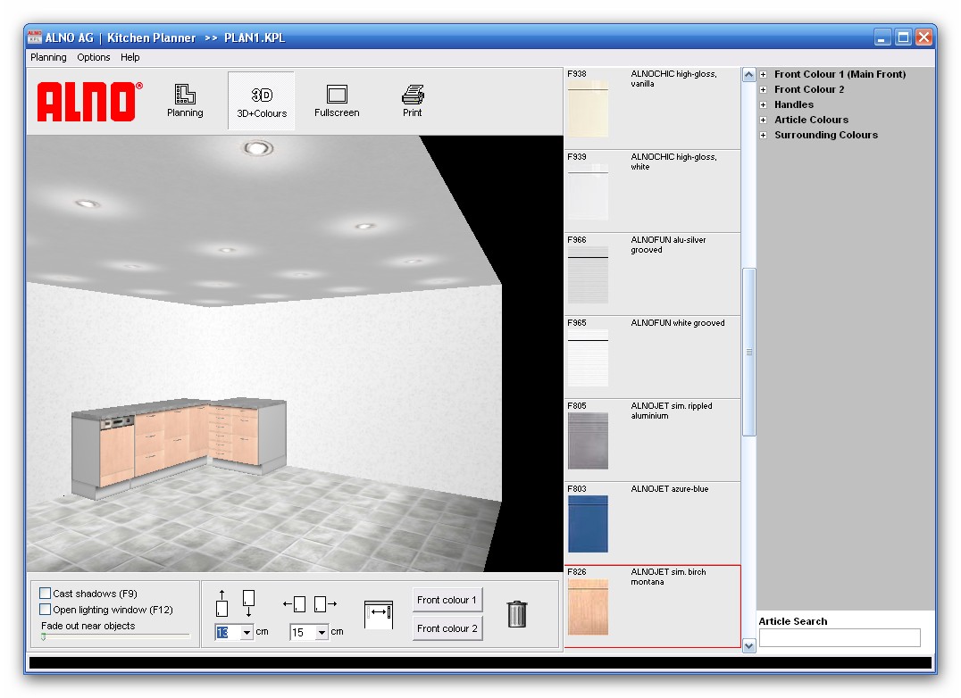The image size is (961, 698).
Task: Adjust the Fade out near objects slider
Action: (44, 636)
